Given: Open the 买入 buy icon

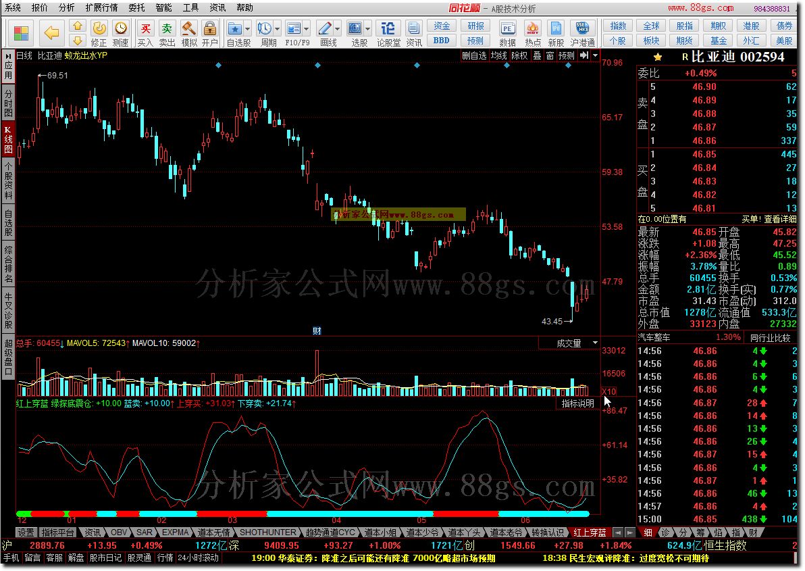Looking at the screenshot, I should (x=146, y=28).
